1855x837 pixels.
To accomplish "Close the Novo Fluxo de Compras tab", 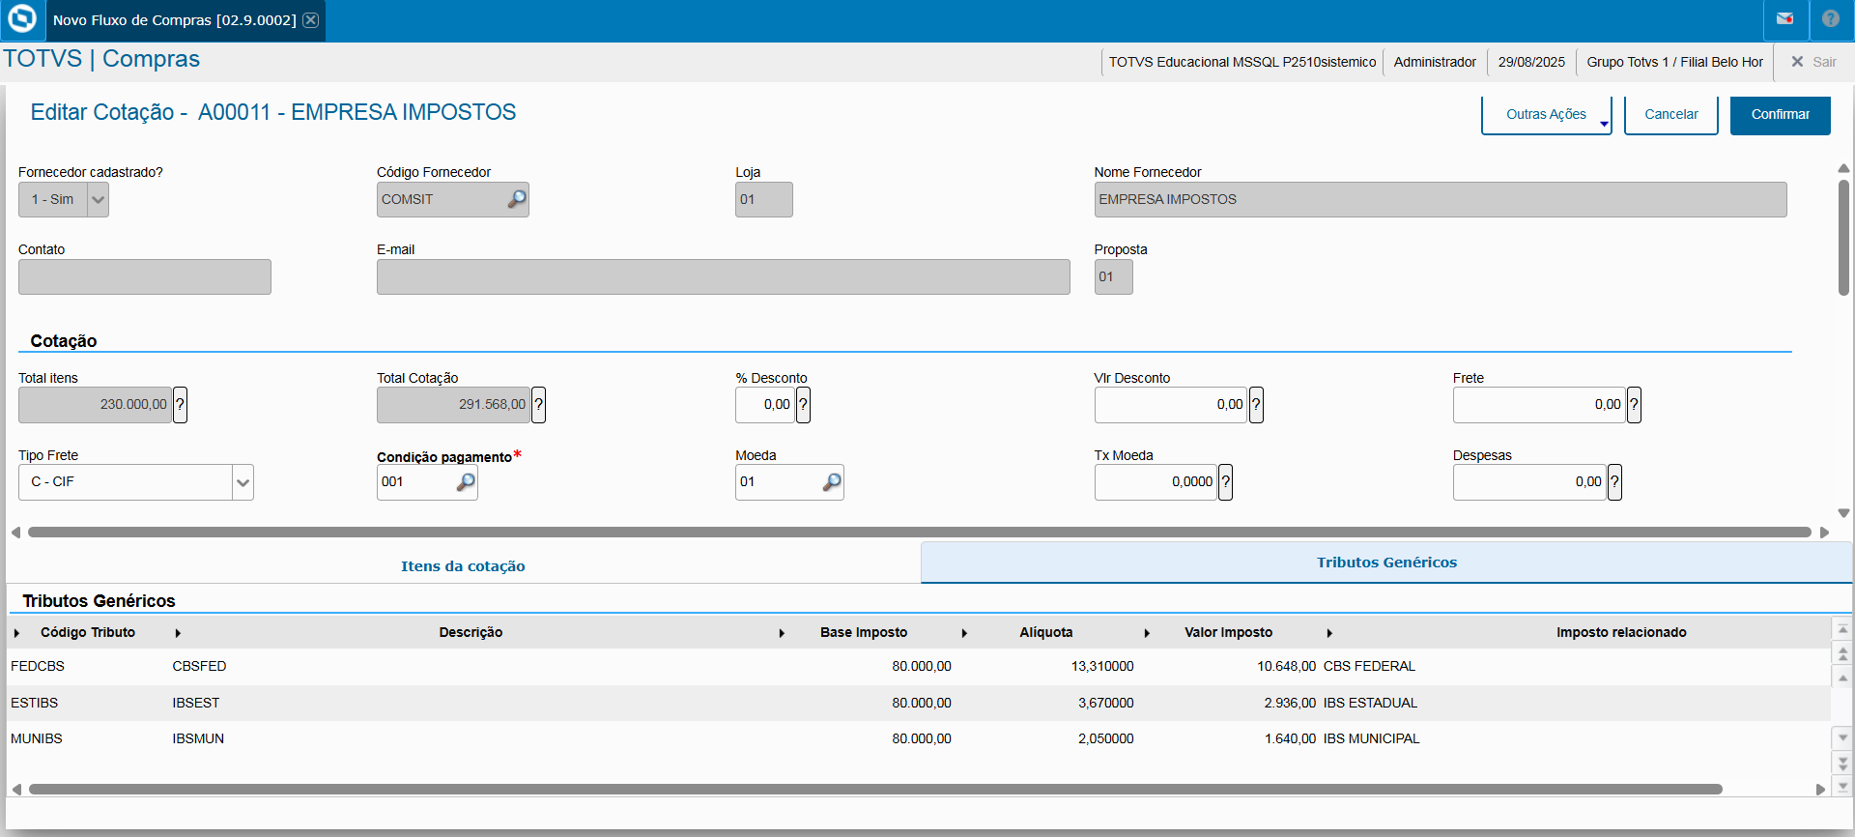I will (311, 20).
